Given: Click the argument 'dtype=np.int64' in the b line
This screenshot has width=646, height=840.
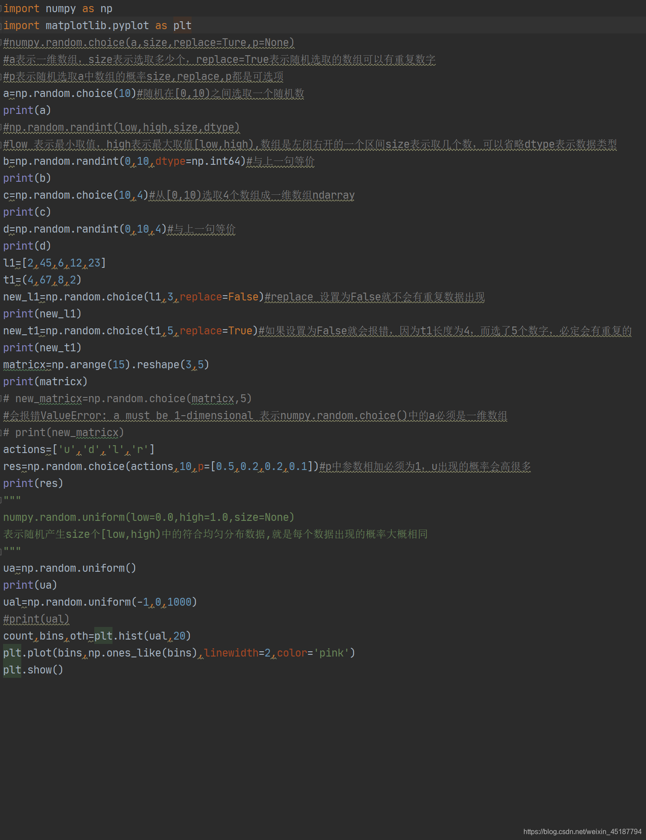Looking at the screenshot, I should (198, 161).
